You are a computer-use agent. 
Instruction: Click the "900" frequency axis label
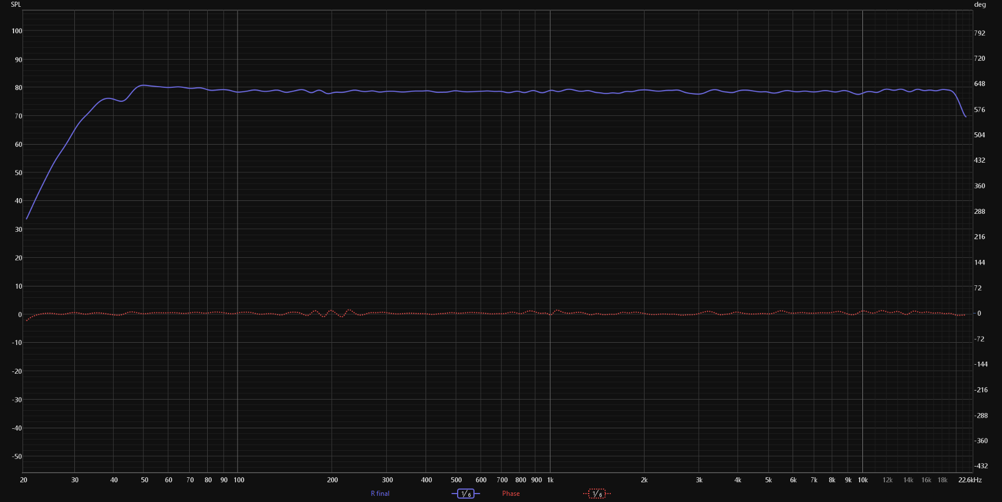(x=536, y=480)
